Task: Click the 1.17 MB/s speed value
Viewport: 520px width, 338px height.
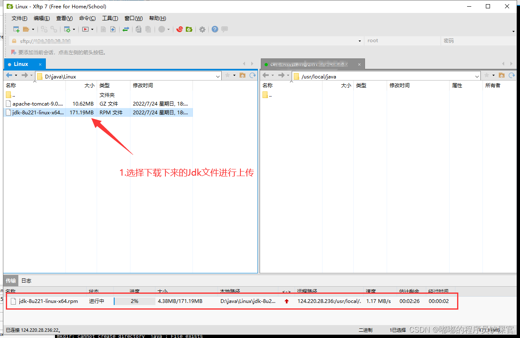Action: (x=378, y=301)
